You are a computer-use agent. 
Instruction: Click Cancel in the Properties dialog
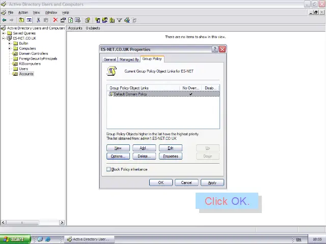[186, 182]
